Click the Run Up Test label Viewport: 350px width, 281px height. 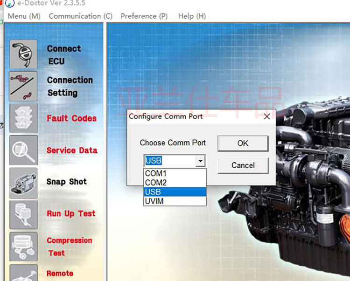tap(71, 214)
